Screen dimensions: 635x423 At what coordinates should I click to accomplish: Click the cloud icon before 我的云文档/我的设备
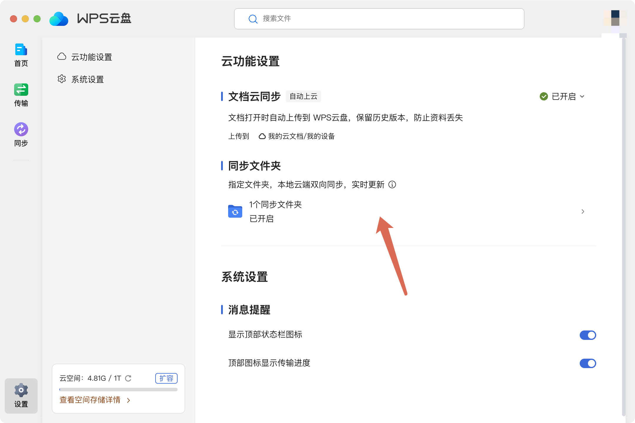(262, 136)
